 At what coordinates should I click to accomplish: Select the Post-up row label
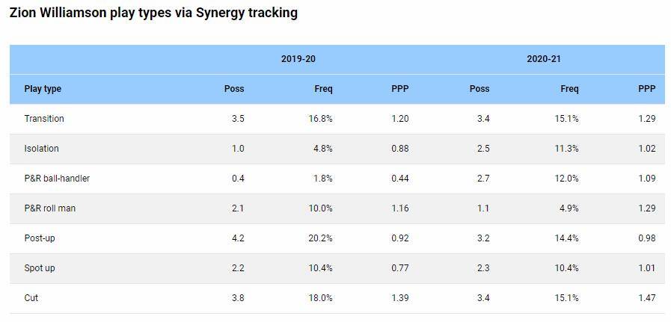[x=40, y=238]
